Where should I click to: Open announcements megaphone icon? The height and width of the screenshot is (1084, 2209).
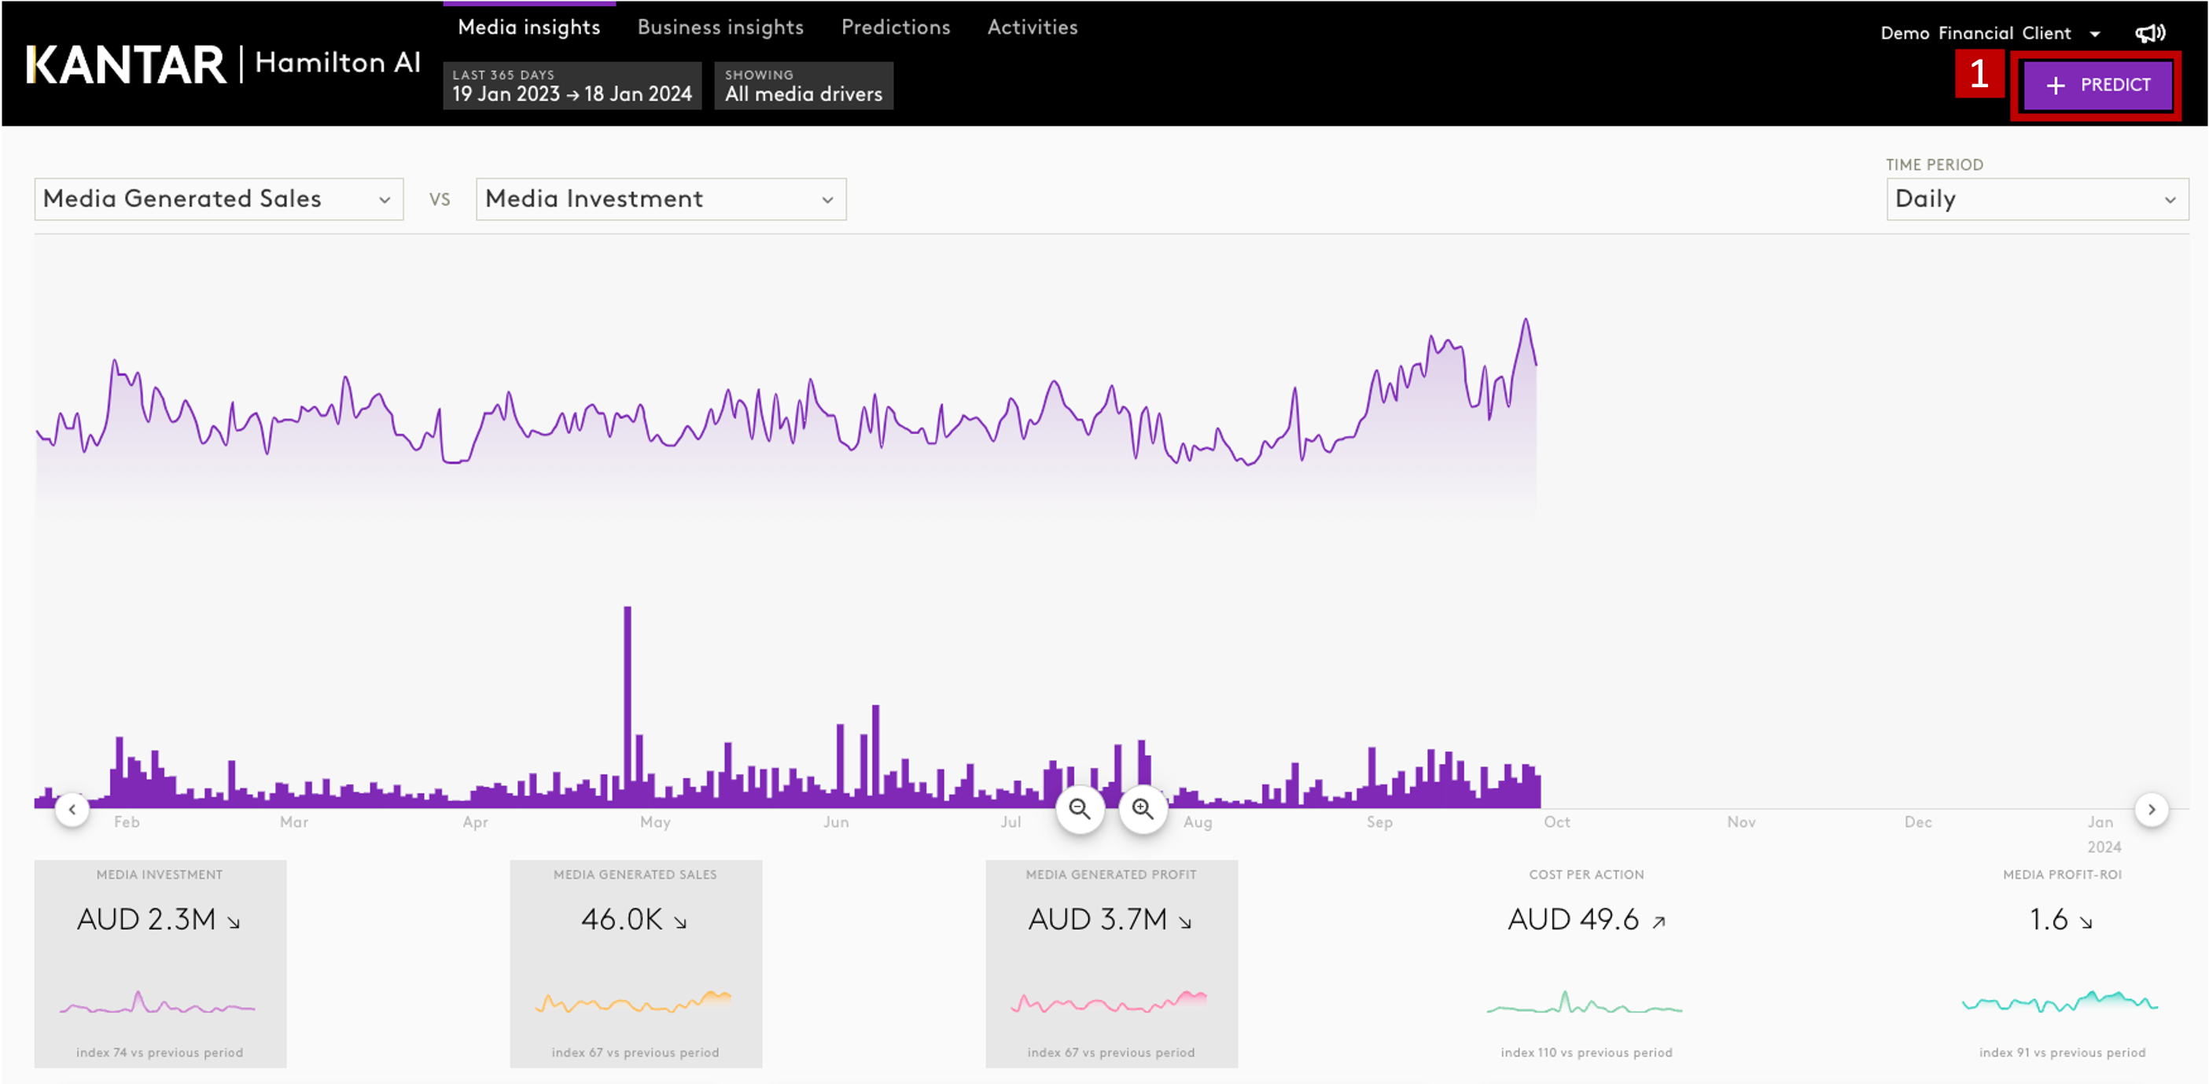point(2149,34)
